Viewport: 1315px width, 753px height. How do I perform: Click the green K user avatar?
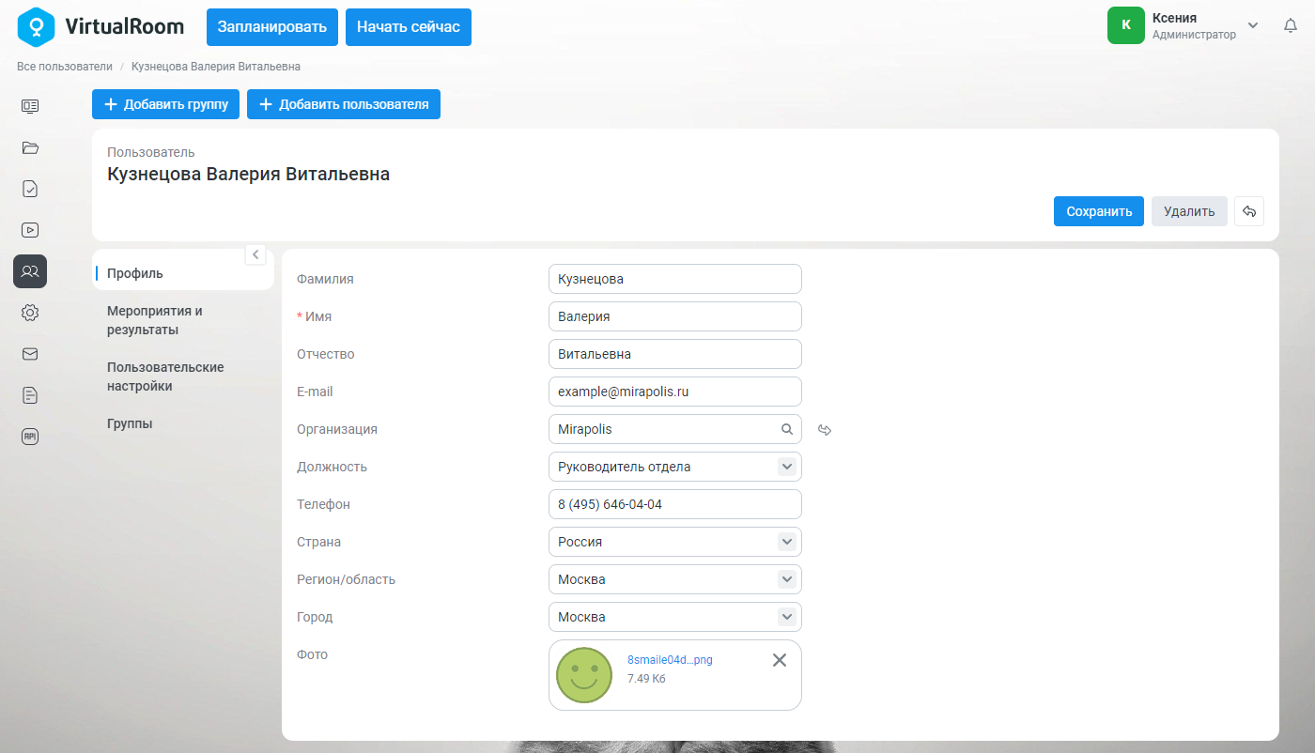click(1126, 25)
